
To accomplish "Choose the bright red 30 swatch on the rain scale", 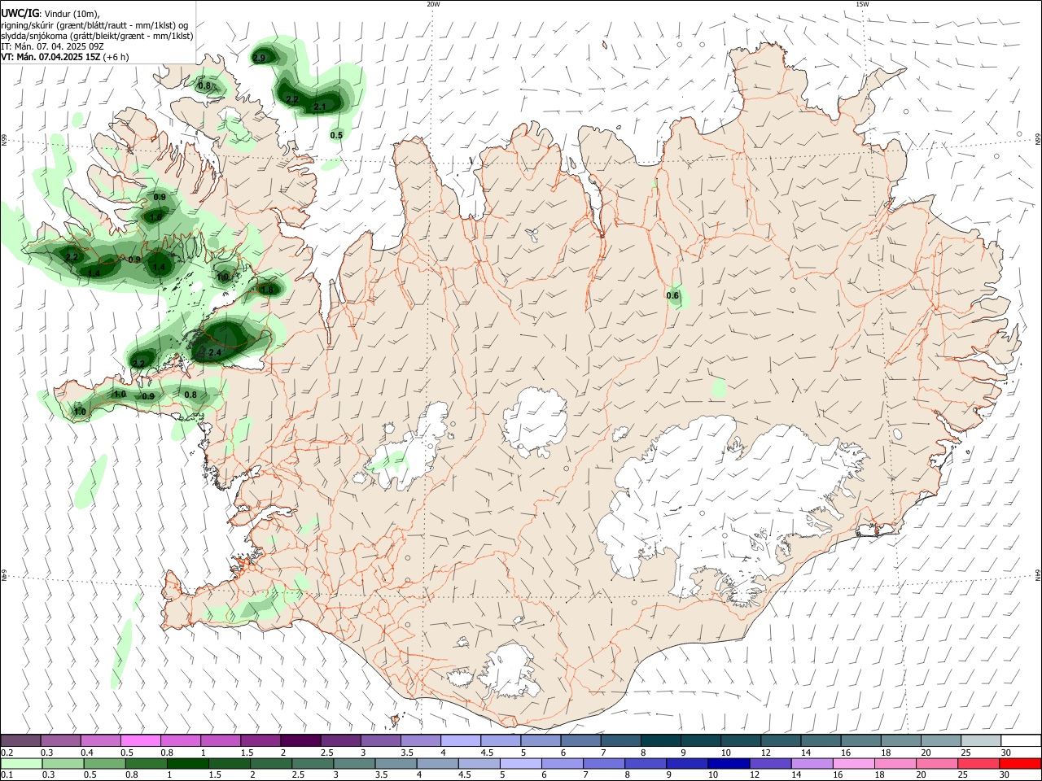I will (x=1019, y=763).
